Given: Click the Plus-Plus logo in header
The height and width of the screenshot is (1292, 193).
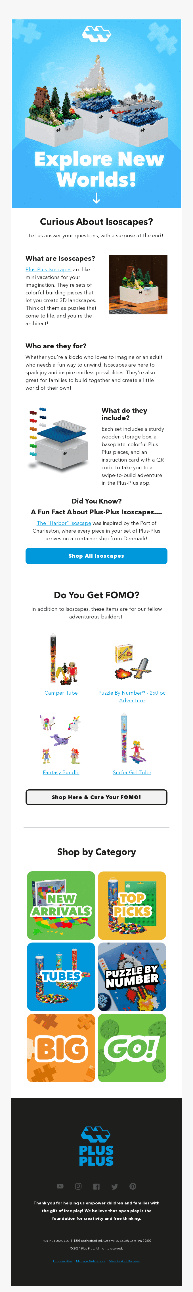Looking at the screenshot, I should tap(96, 34).
